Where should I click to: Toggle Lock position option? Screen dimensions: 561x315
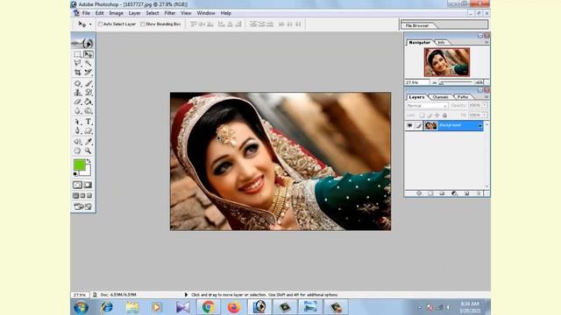437,115
